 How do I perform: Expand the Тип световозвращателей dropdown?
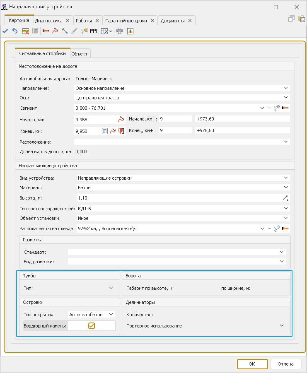pyautogui.click(x=286, y=208)
